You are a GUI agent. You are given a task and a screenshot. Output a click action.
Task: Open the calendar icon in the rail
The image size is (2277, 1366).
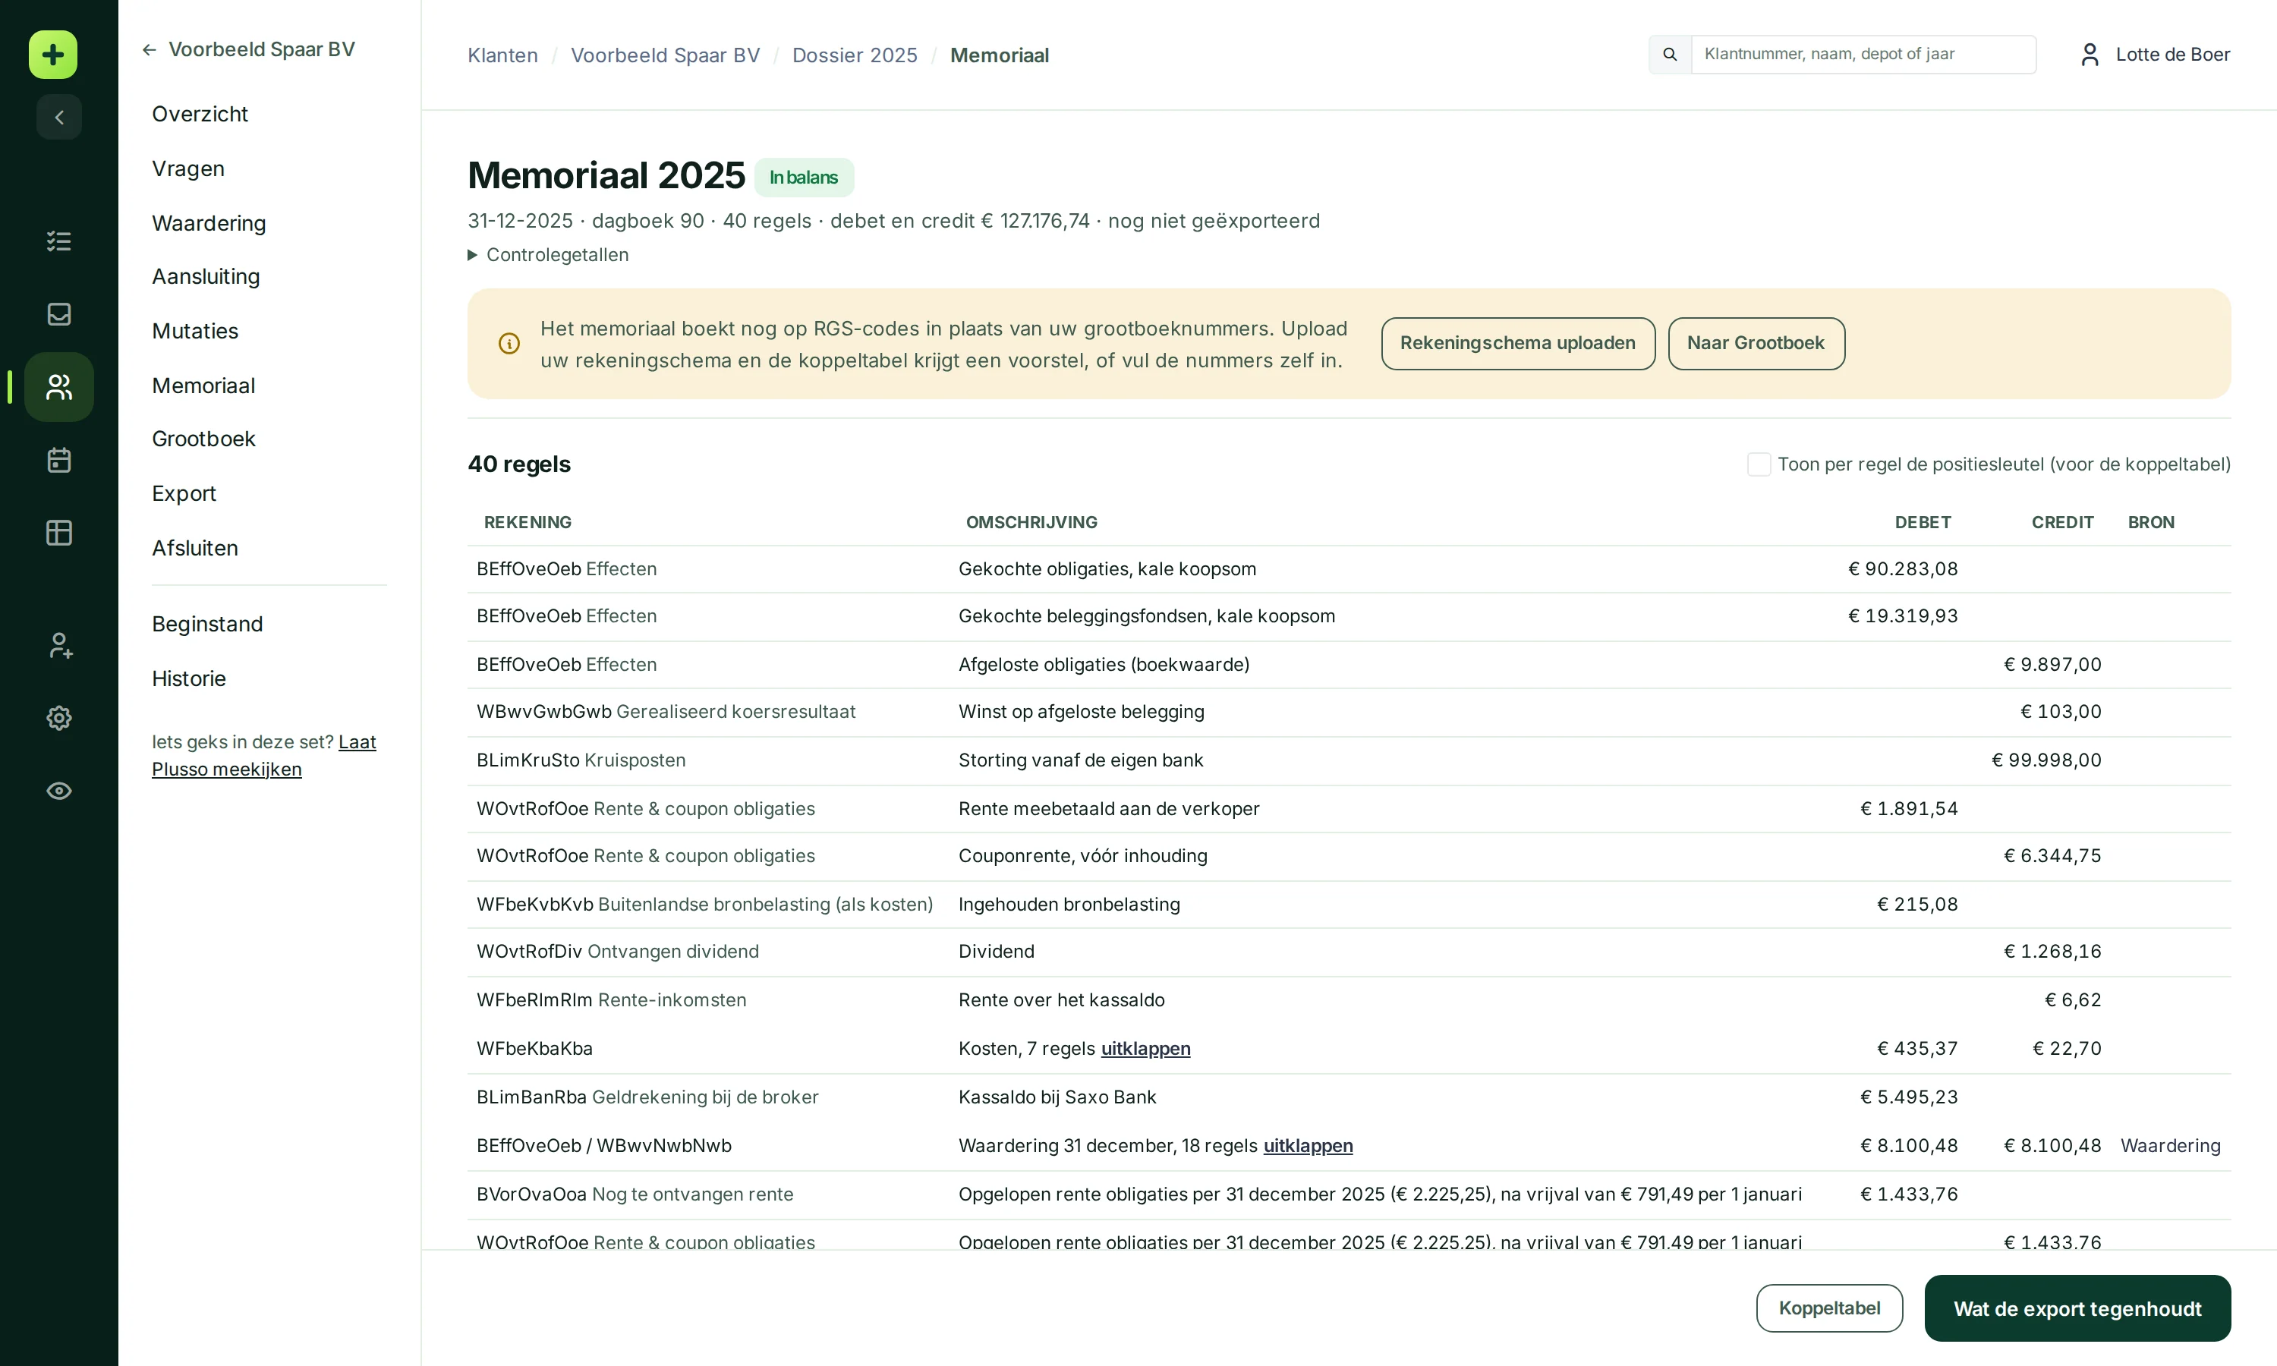pos(59,459)
